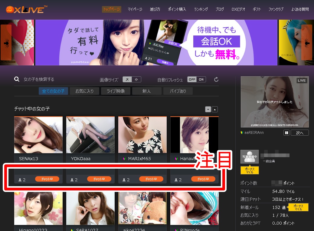314x231 pixels.
Task: Collapse chatting girls section with down arrow
Action: (208, 109)
